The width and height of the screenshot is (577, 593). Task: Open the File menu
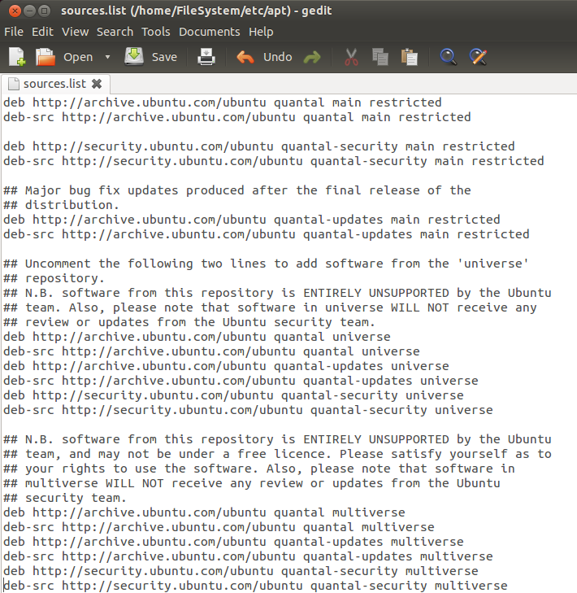pyautogui.click(x=14, y=32)
